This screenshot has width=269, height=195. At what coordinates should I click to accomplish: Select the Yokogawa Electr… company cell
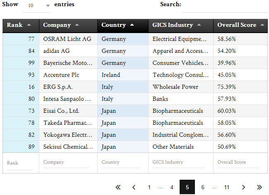tap(68, 135)
